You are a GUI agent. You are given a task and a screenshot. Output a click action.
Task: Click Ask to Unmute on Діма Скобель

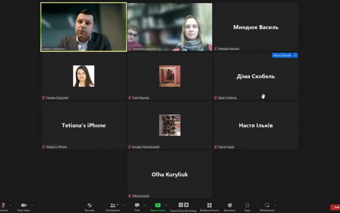click(x=282, y=55)
